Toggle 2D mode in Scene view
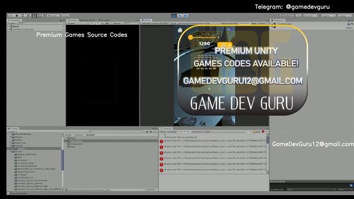The height and width of the screenshot is (199, 354). pyautogui.click(x=92, y=23)
